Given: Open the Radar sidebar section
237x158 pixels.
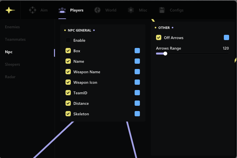Looking at the screenshot, I should click(x=10, y=77).
